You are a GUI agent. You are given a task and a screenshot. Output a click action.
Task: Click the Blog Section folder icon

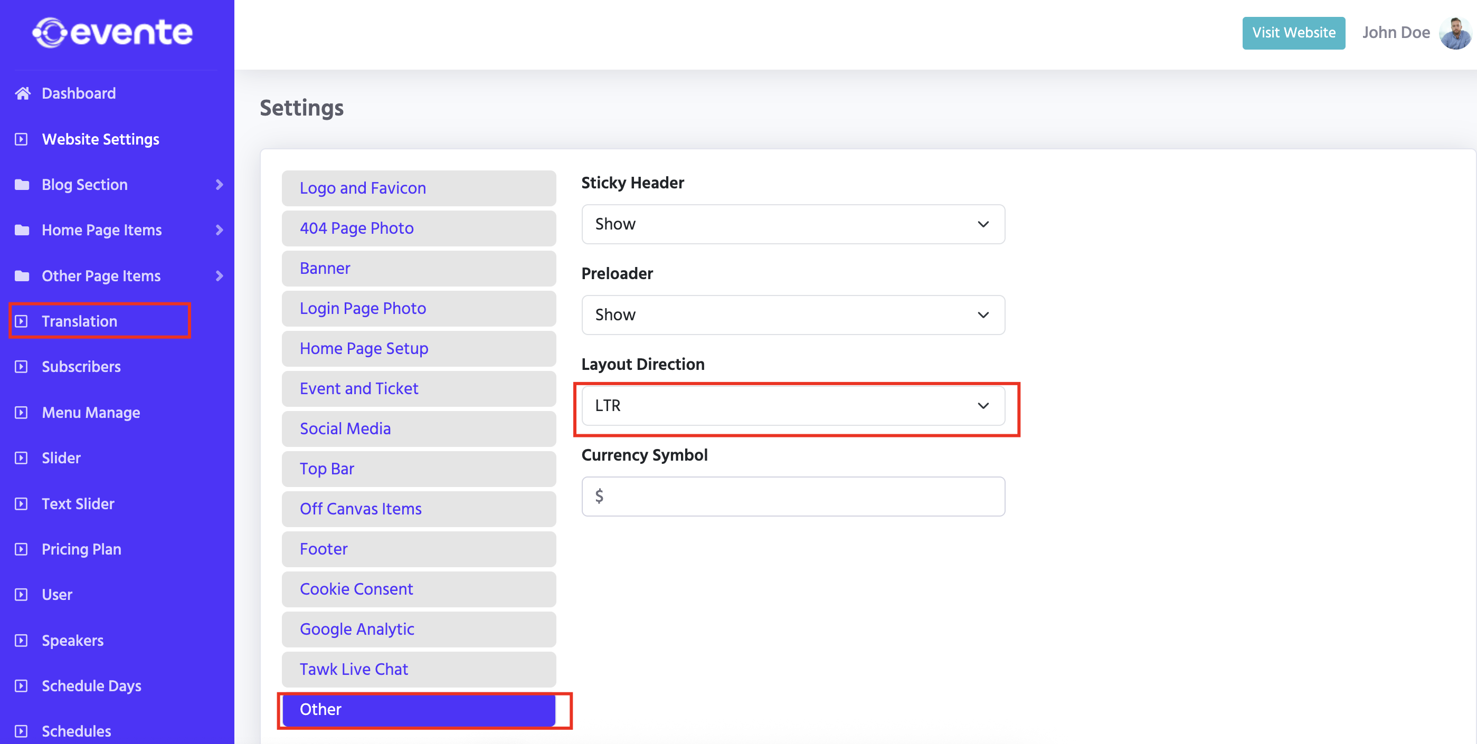(x=22, y=185)
